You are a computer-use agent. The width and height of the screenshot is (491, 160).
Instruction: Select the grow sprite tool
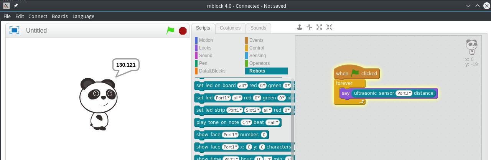pos(319,27)
